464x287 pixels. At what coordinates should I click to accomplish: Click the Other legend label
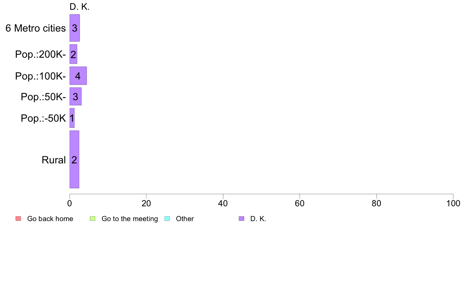(x=185, y=219)
